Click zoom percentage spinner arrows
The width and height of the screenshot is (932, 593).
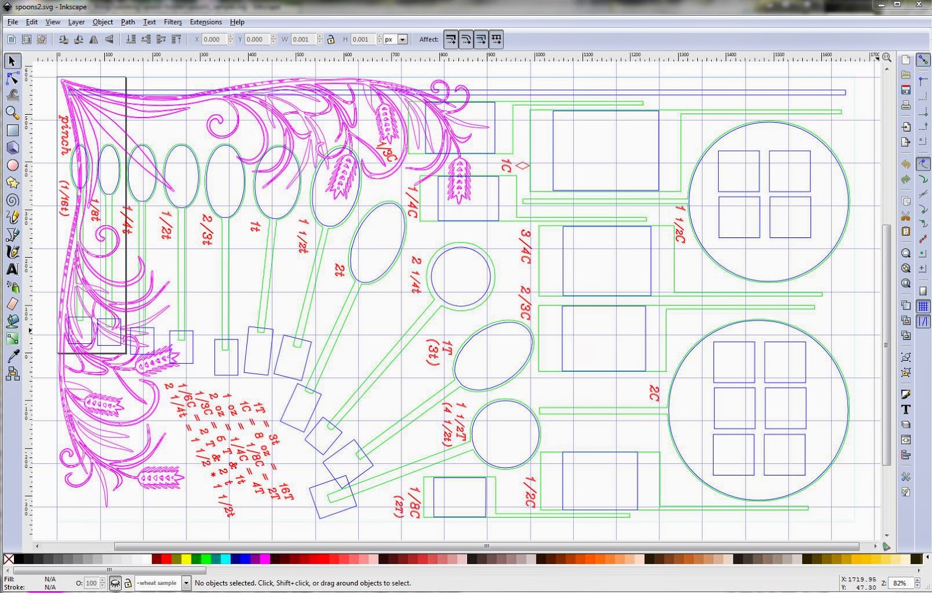coord(917,583)
